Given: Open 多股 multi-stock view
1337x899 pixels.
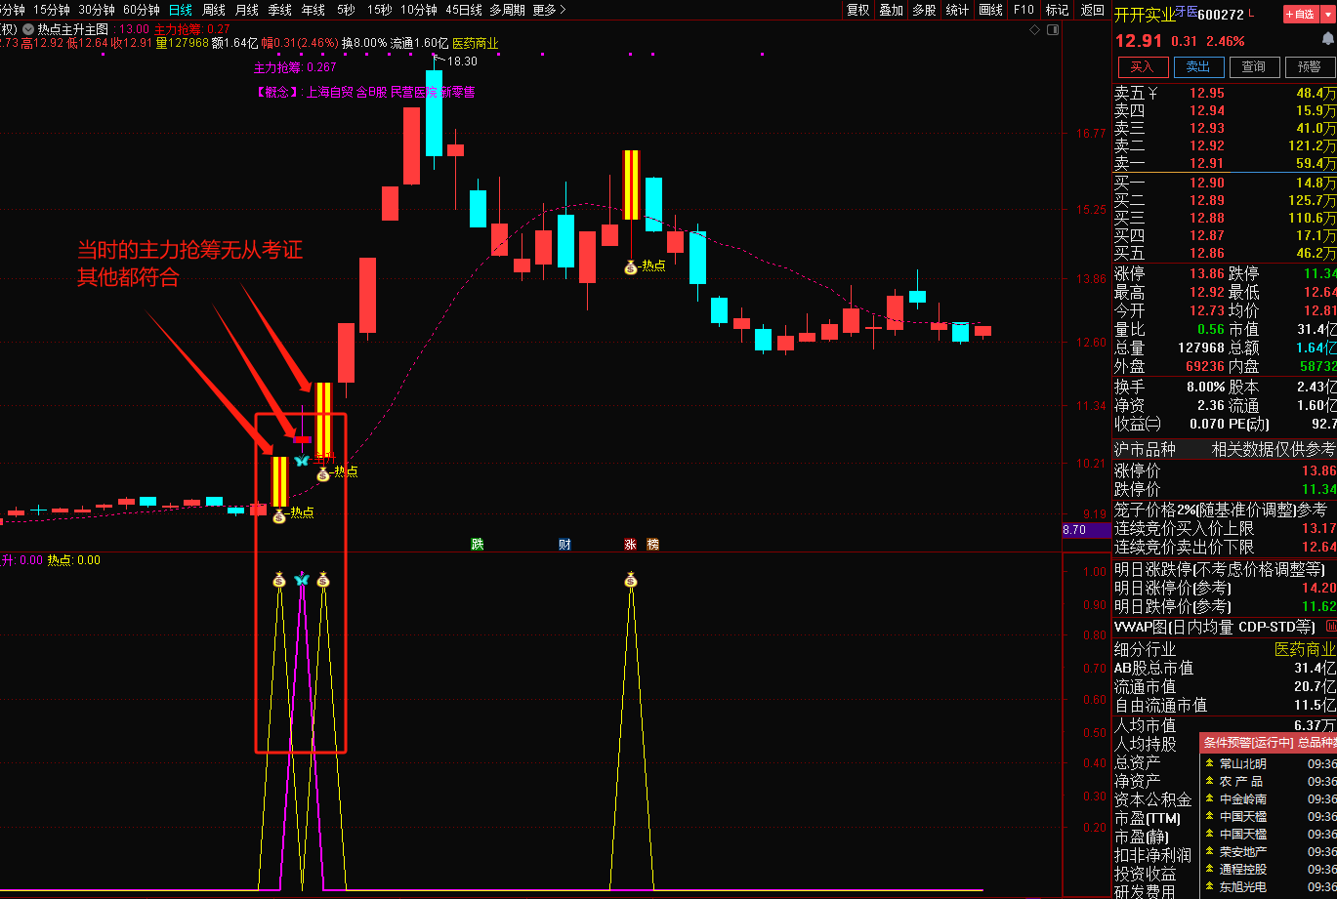Looking at the screenshot, I should (x=925, y=10).
